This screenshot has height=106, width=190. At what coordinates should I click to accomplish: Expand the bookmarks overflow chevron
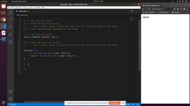coord(187,12)
